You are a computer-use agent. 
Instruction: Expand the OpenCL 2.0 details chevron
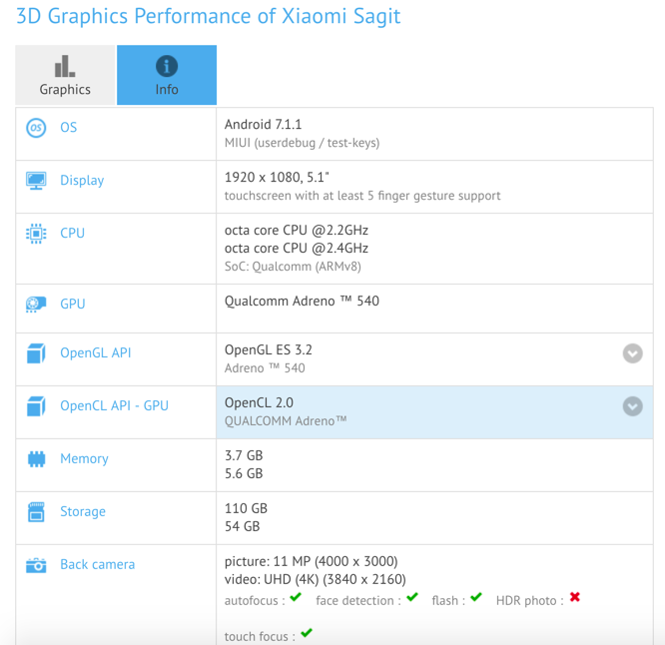coord(632,406)
